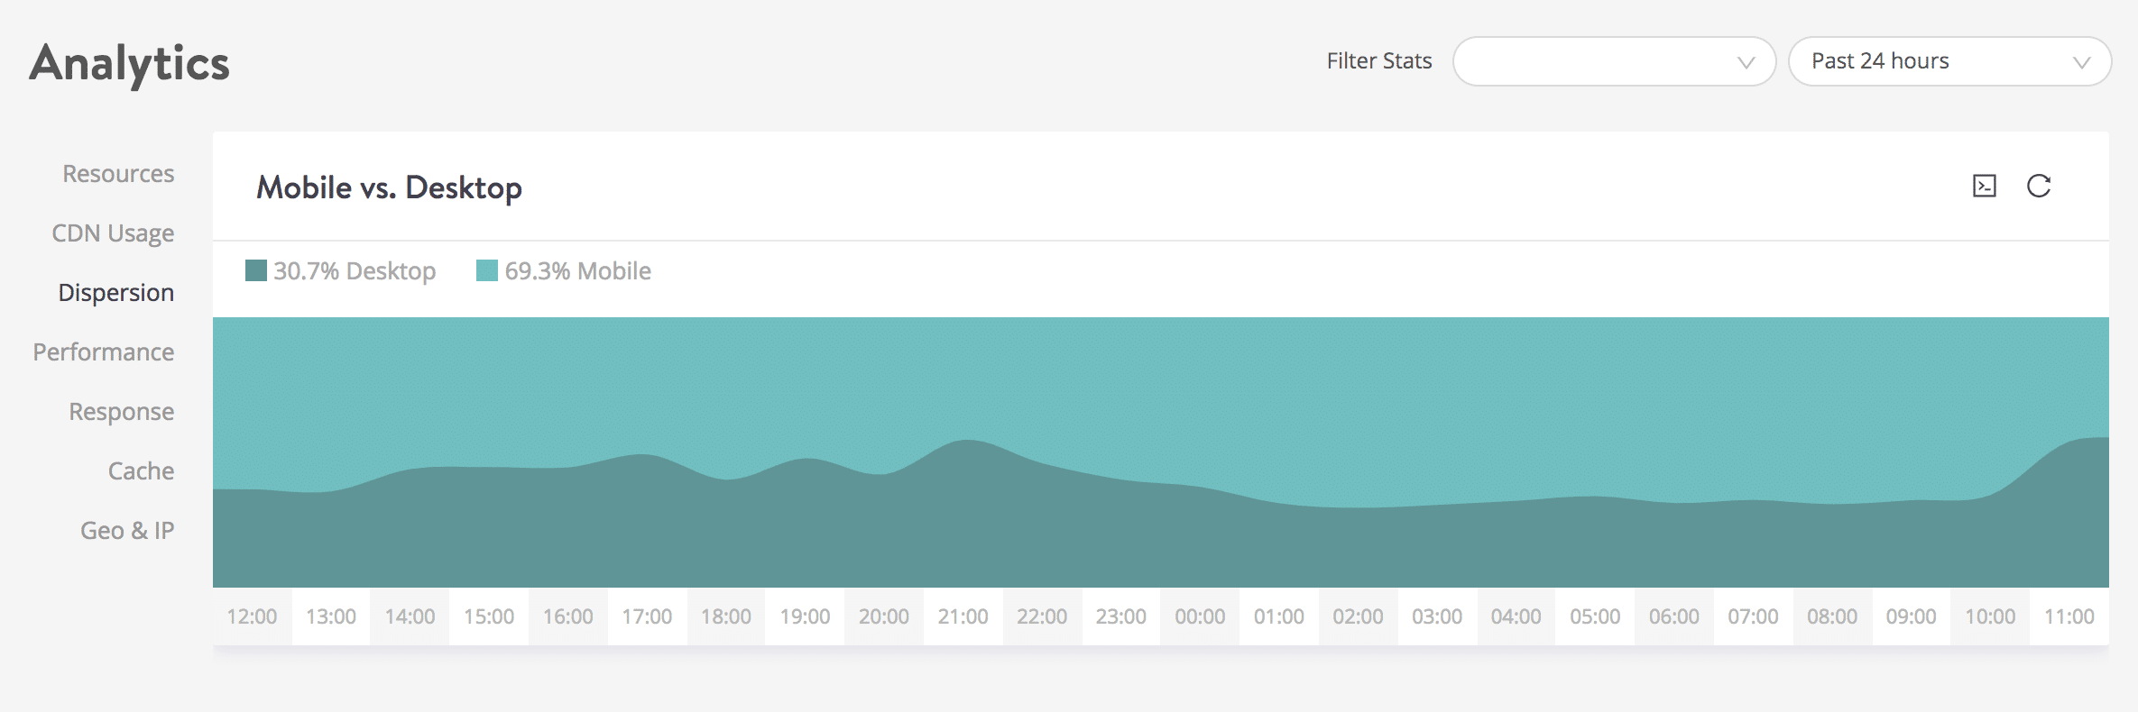Click the Mobile vs. Desktop chart heading
Image resolution: width=2138 pixels, height=712 pixels.
pos(390,188)
